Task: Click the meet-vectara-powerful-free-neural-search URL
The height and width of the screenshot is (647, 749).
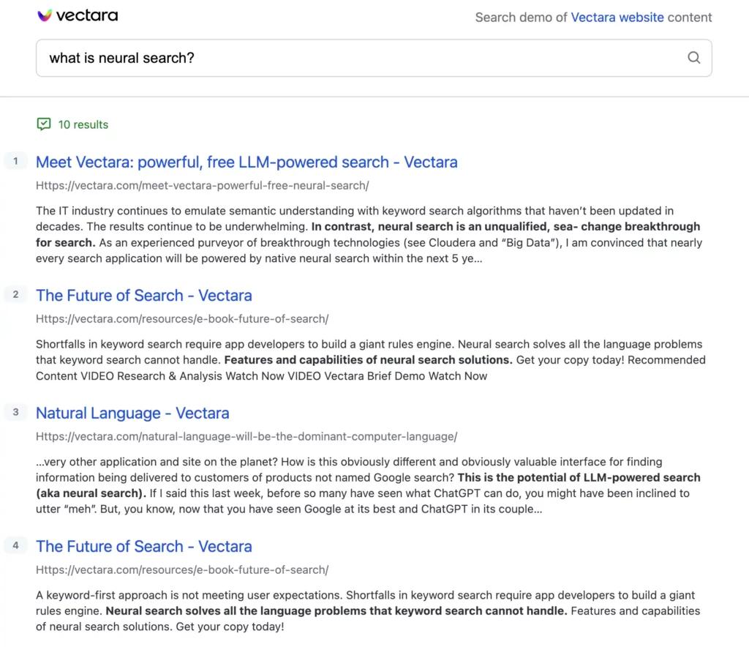Action: coord(202,186)
